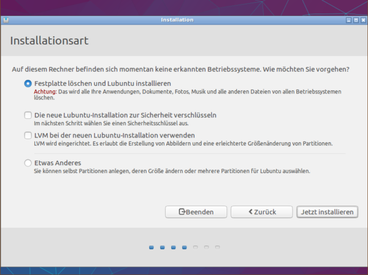Select the 'Etwas Anderes' radio option
Screen dimensions: 368x275
pyautogui.click(x=28, y=163)
